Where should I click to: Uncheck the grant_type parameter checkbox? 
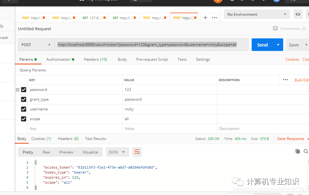click(24, 99)
